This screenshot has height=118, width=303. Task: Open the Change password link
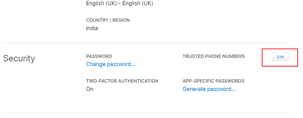[x=110, y=64]
